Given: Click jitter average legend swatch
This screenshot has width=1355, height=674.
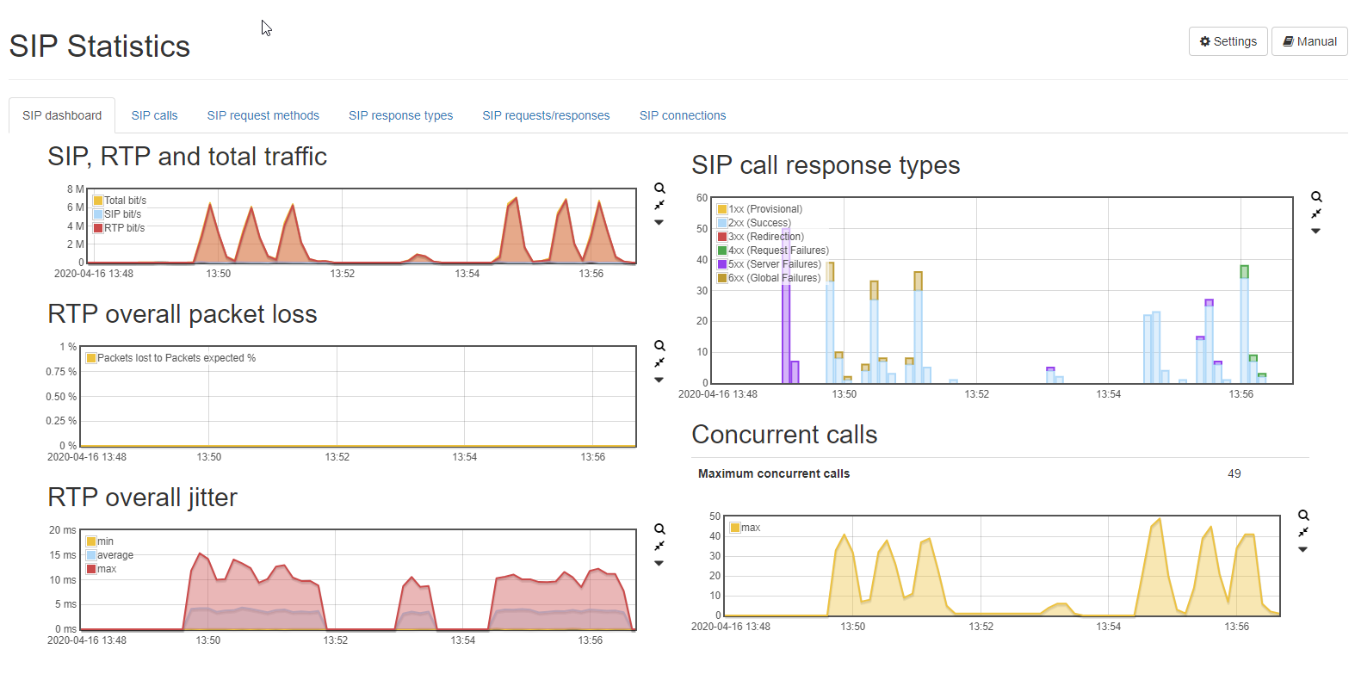Looking at the screenshot, I should (x=91, y=555).
